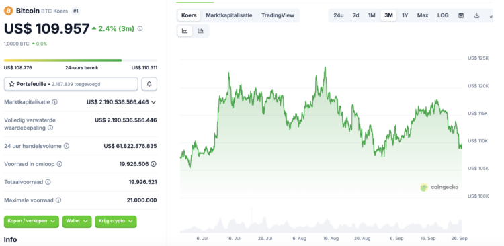Add Bitcoin to Portefeuille
Image resolution: width=504 pixels, height=246 pixels.
coord(71,84)
